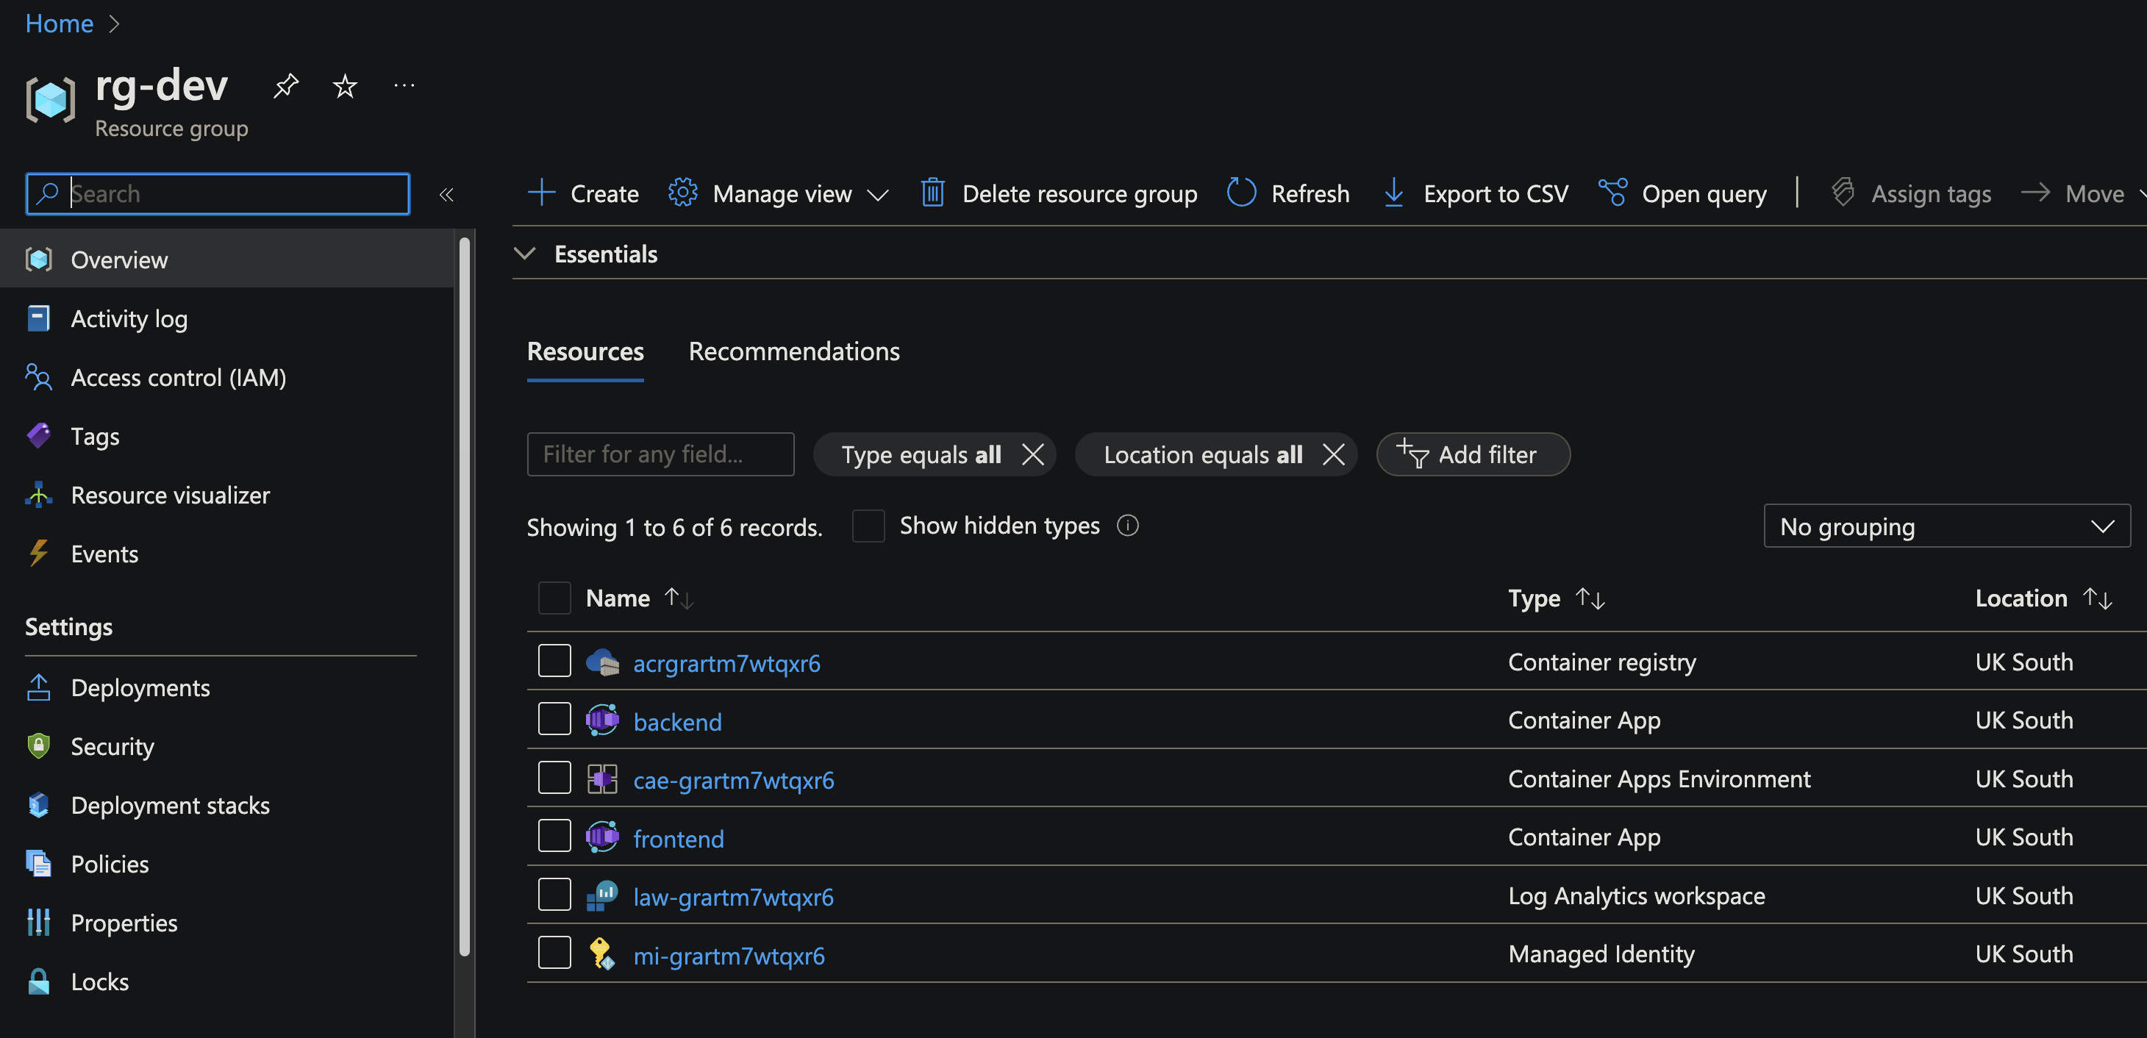Open the mi-grartm7wtqxr6 resource link
This screenshot has height=1038, width=2147.
pos(729,955)
